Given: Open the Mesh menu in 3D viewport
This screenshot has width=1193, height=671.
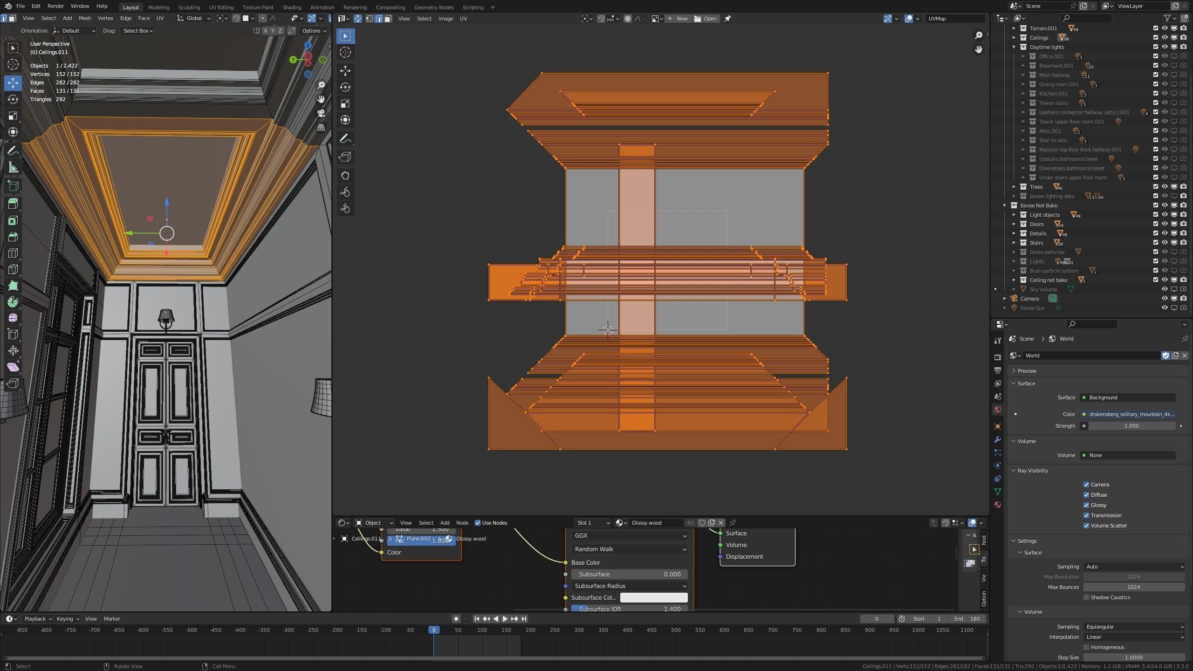Looking at the screenshot, I should [85, 18].
